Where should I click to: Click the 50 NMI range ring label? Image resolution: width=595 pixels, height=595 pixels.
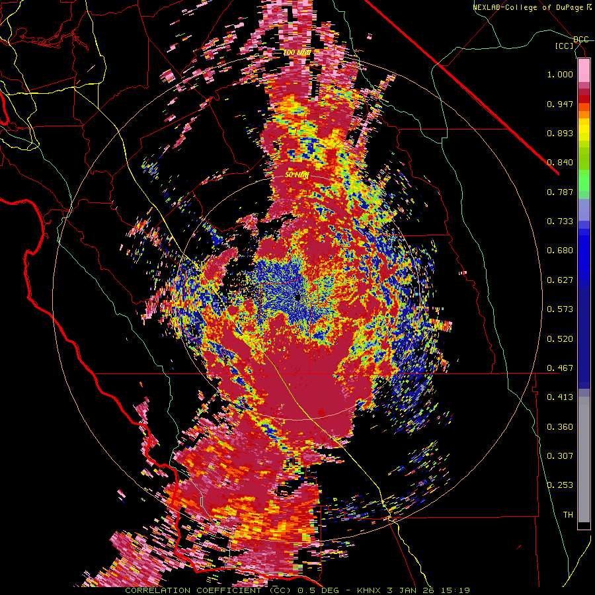point(297,175)
